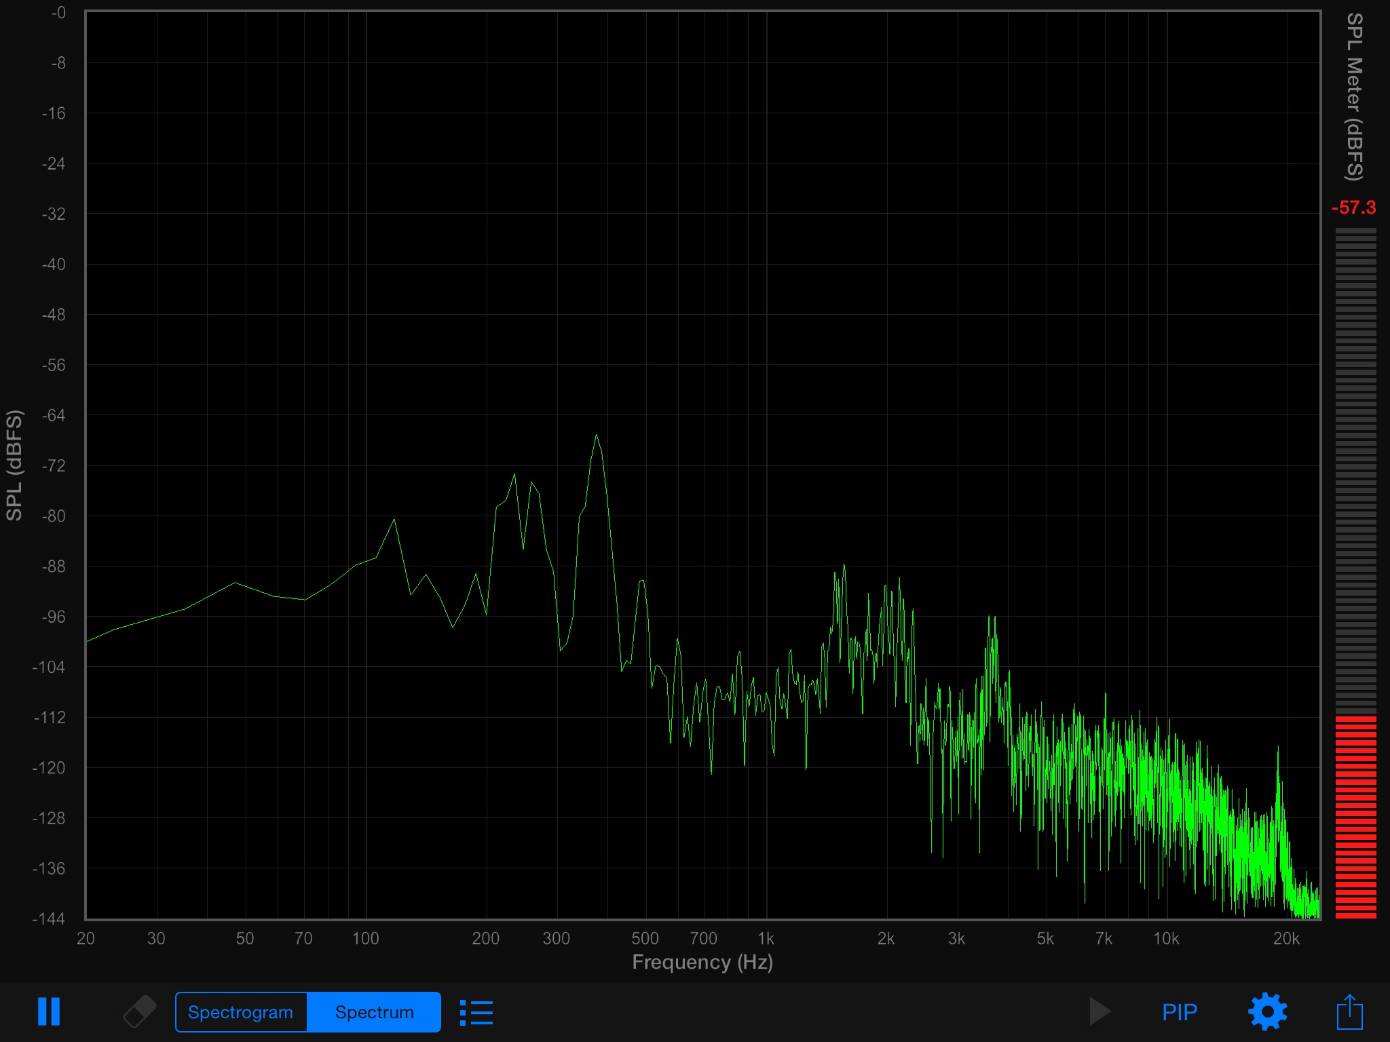Switch to the Spectrogram view
The height and width of the screenshot is (1042, 1390).
pos(241,1012)
